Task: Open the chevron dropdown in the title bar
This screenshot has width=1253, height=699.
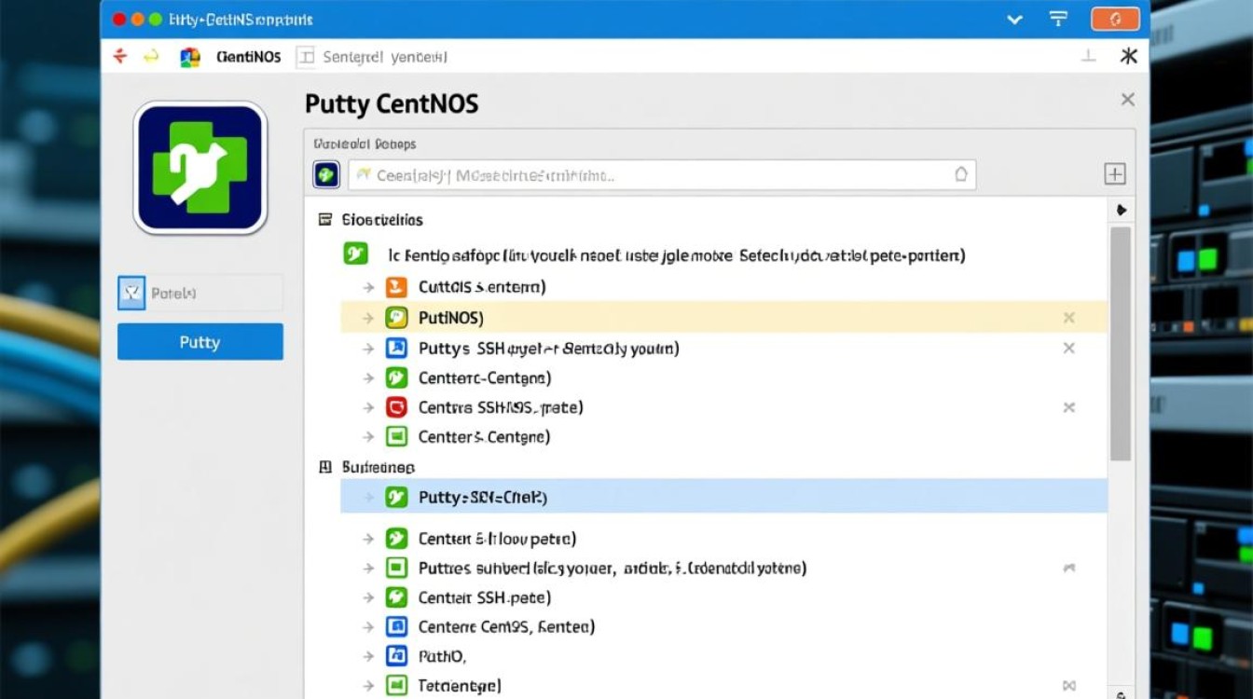Action: pos(1015,19)
